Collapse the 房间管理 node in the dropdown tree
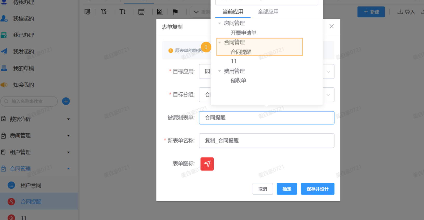Screen dimensions: 424x220 [219, 23]
